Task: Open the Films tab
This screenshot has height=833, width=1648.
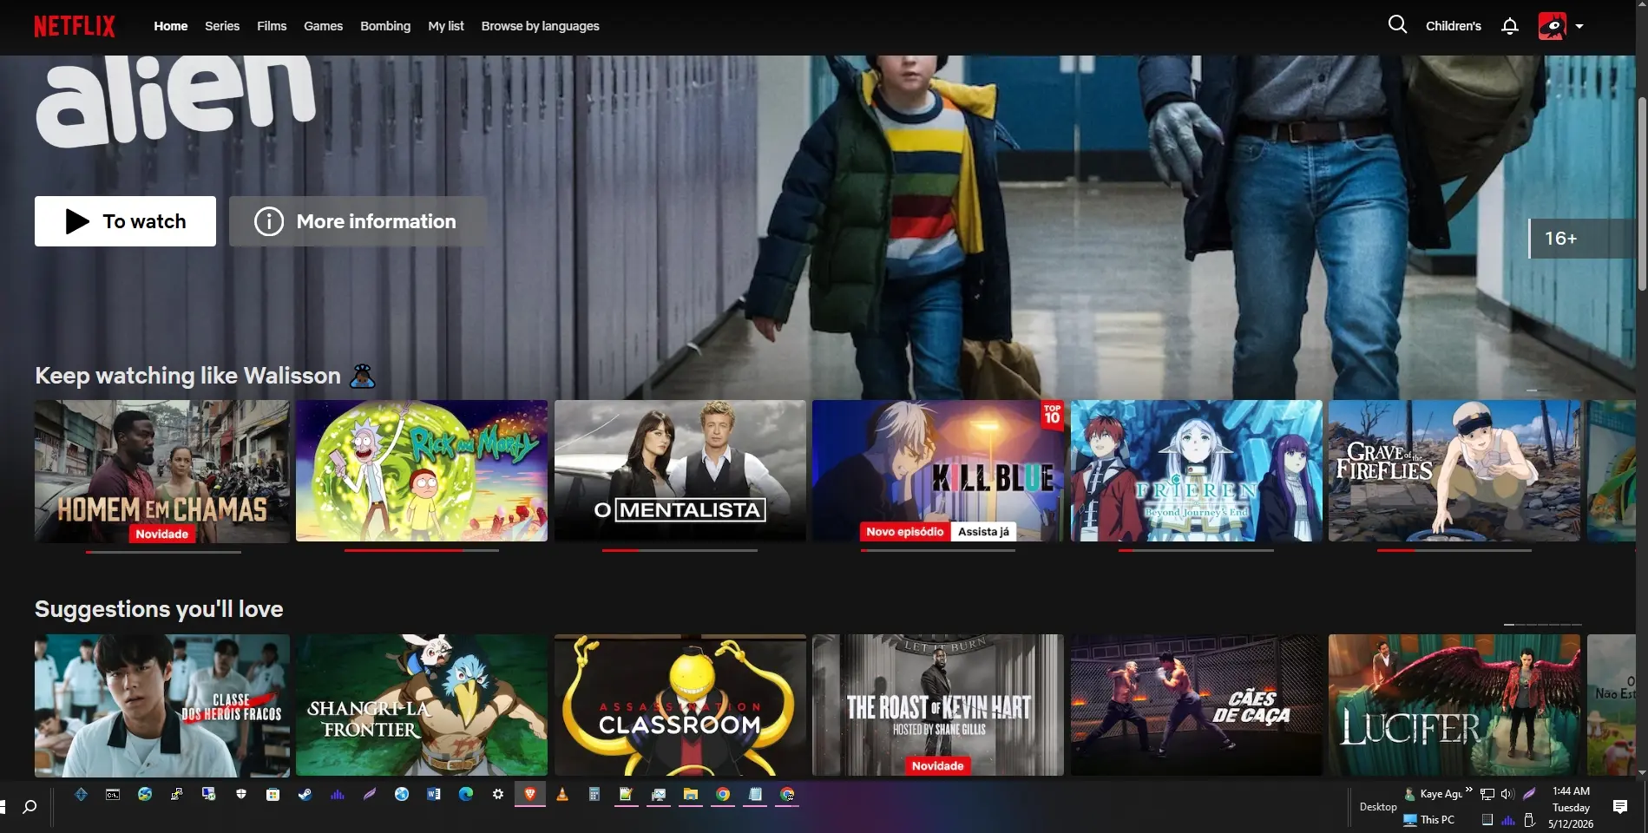Action: point(272,26)
